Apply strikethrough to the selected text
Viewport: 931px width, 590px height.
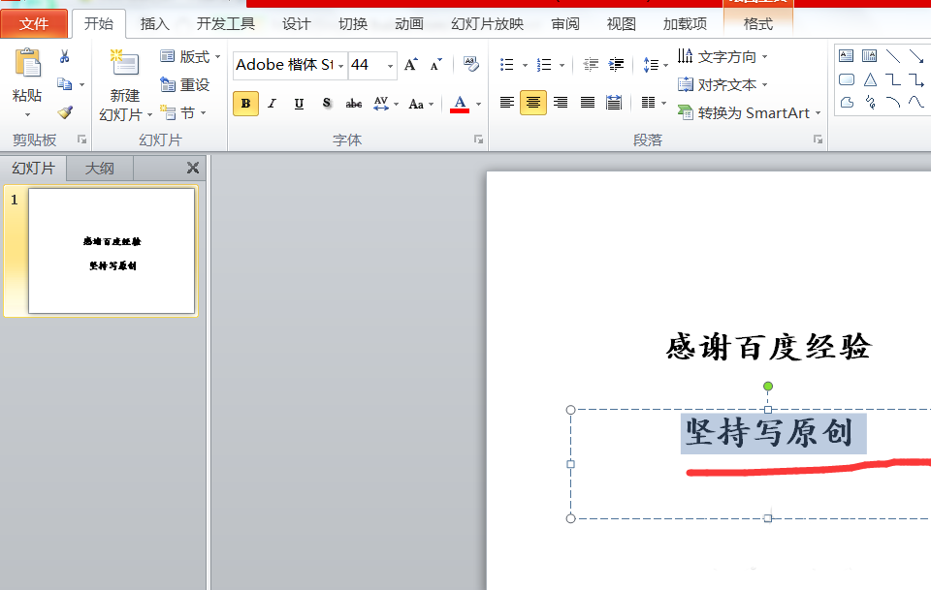pos(353,103)
